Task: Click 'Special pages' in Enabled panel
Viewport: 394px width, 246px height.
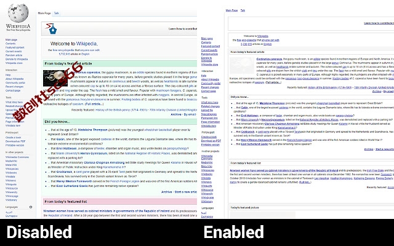Action: click(209, 114)
